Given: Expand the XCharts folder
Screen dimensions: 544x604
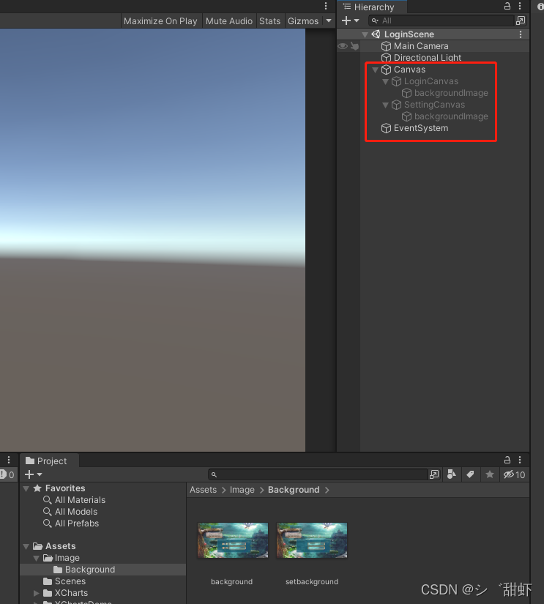Looking at the screenshot, I should tap(36, 593).
